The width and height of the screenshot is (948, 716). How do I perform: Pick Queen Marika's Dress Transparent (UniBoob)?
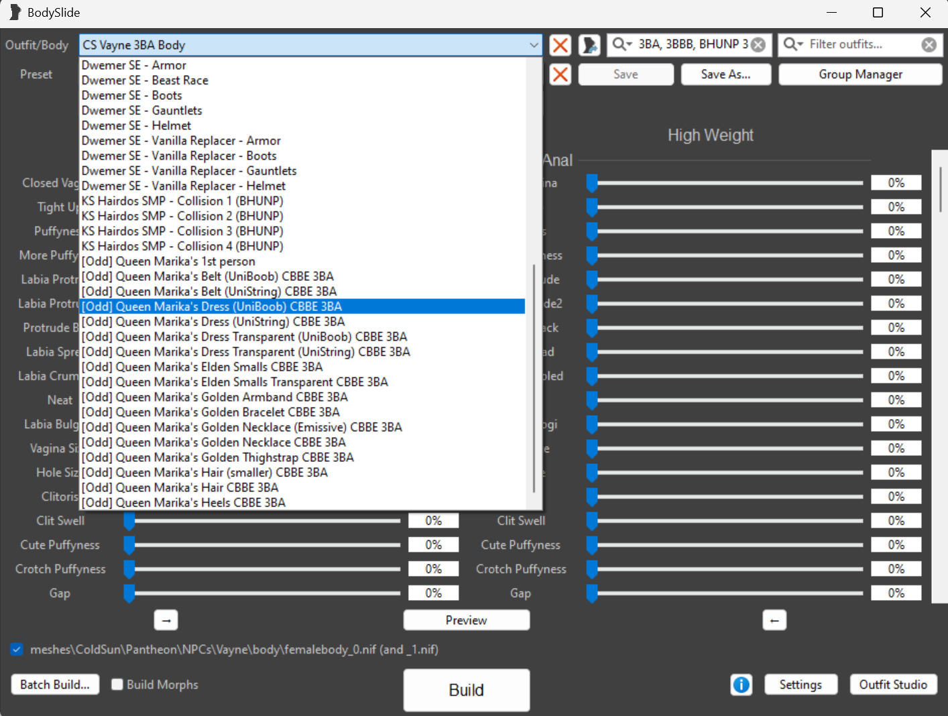[302, 337]
